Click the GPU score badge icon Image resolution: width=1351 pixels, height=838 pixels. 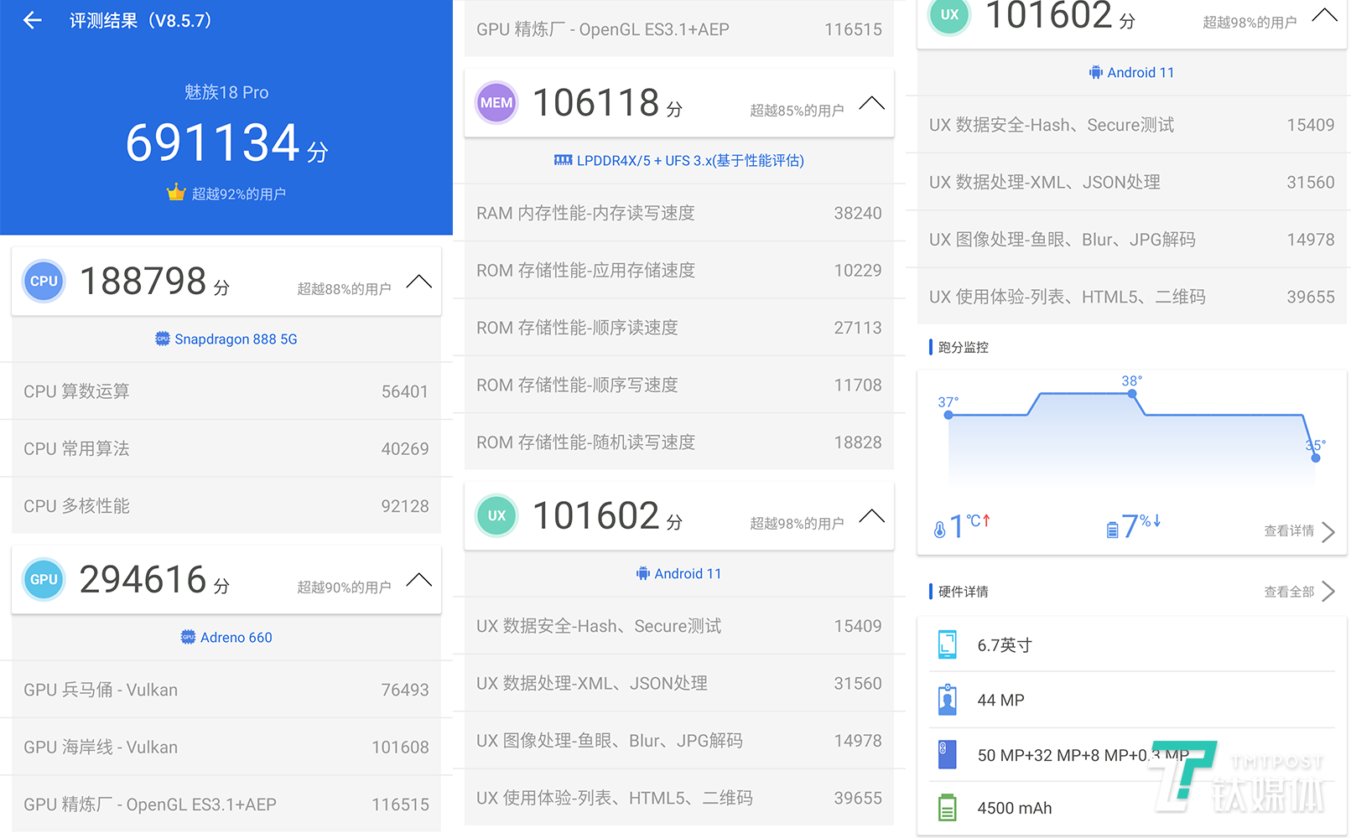(x=43, y=579)
